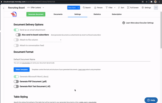162x103 pixels.
Task: Toggle Generate Microsoft Word (.docx)
Action: tap(16, 76)
